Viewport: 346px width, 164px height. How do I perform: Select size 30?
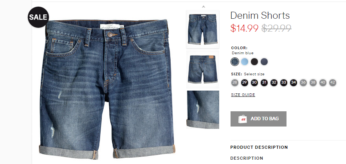[x=254, y=83]
